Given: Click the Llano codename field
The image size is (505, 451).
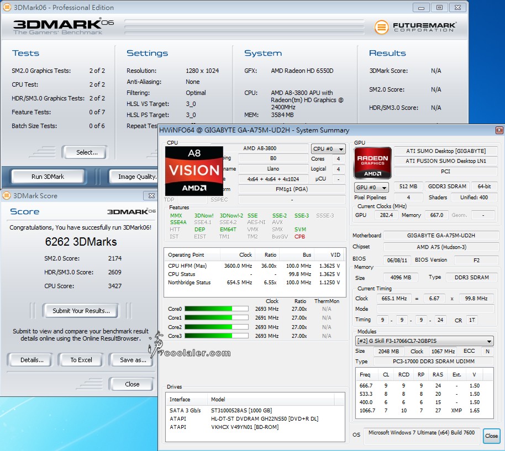Looking at the screenshot, I should point(273,168).
